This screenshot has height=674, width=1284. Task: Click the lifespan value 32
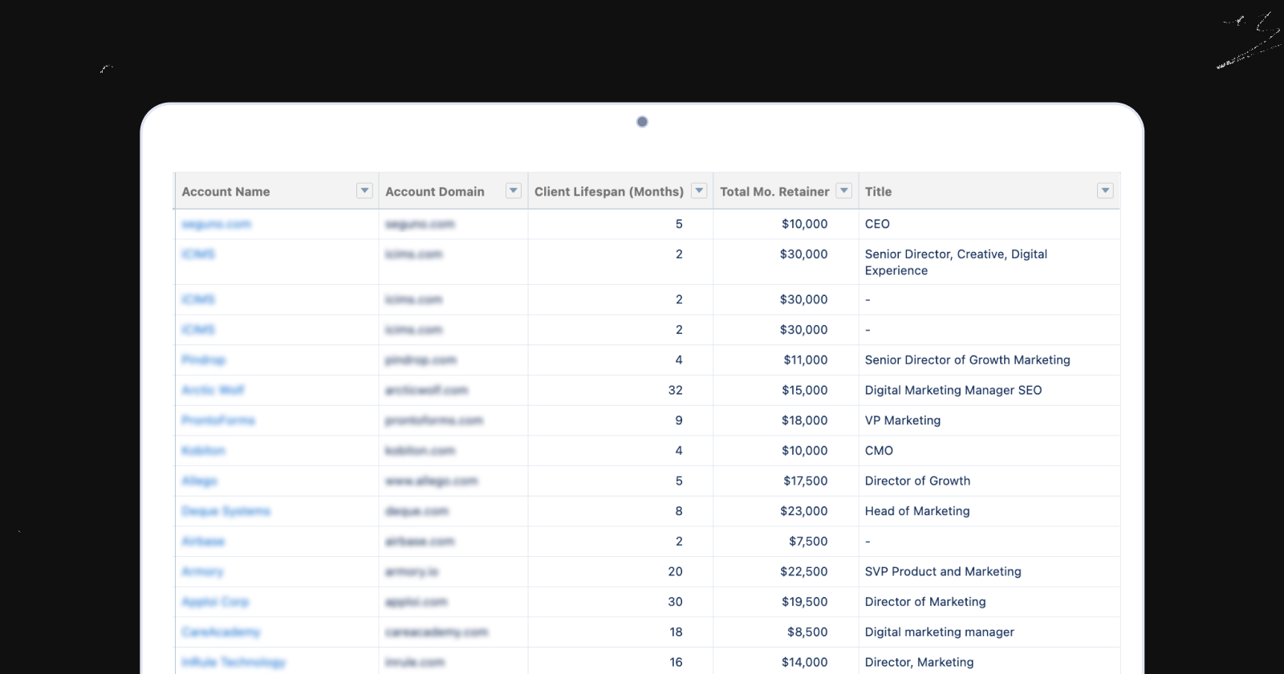coord(676,390)
